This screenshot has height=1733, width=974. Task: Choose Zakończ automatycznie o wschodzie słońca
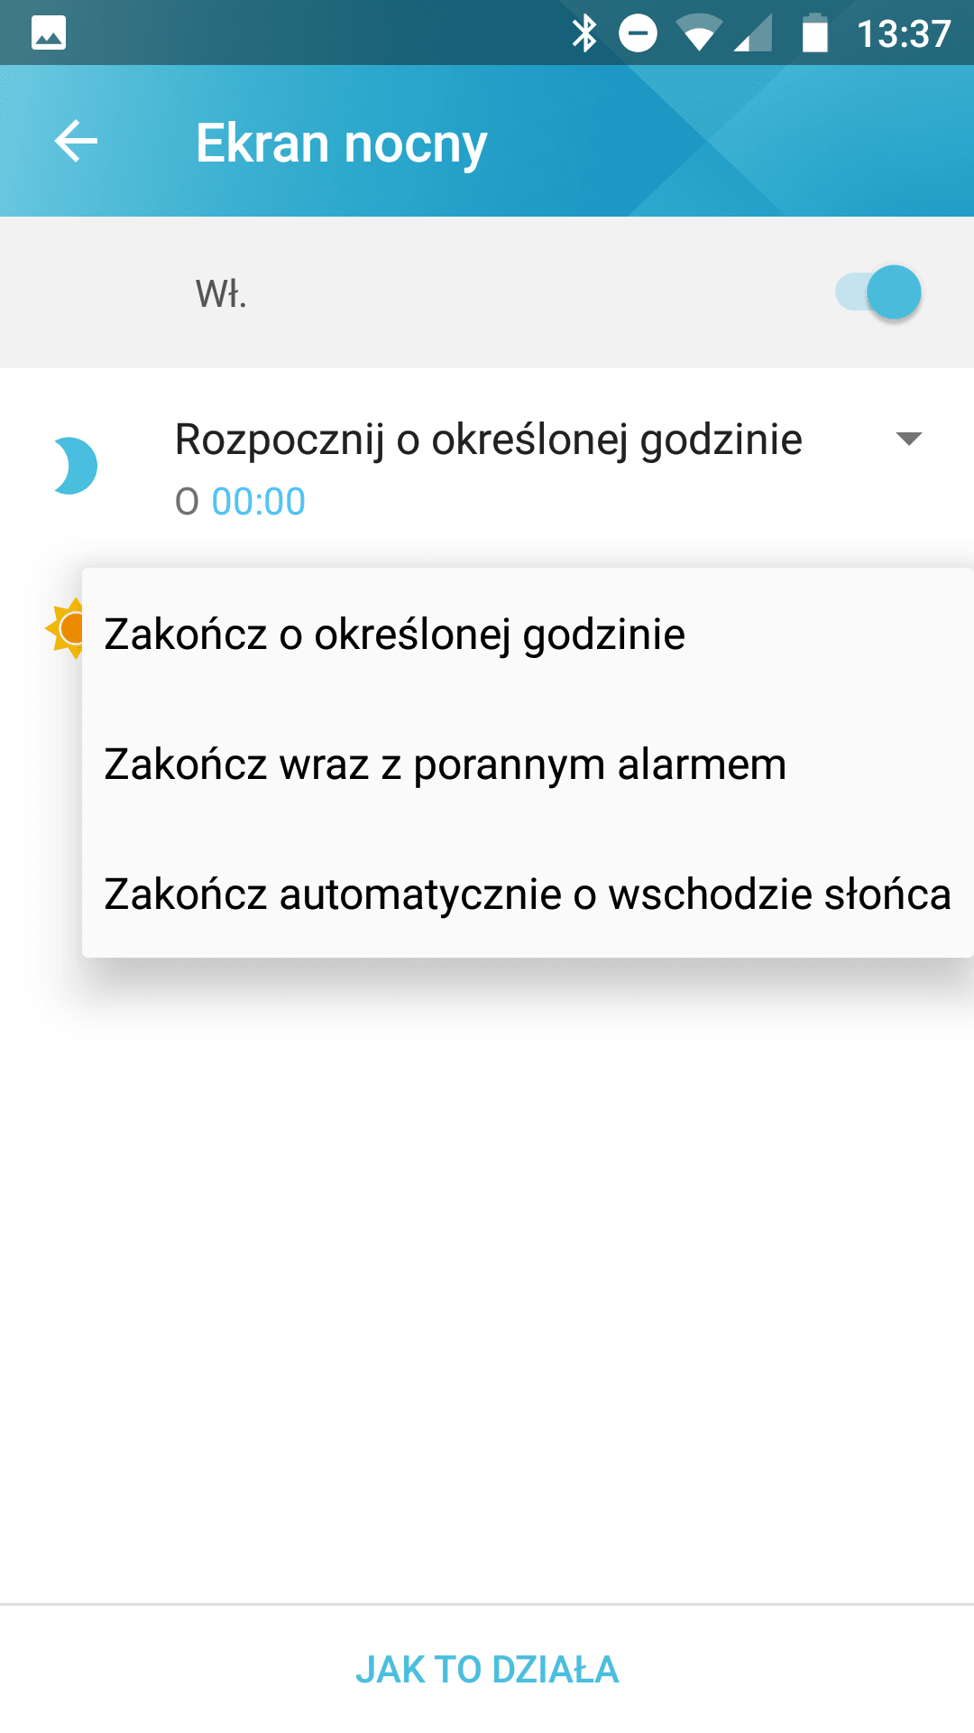point(528,894)
